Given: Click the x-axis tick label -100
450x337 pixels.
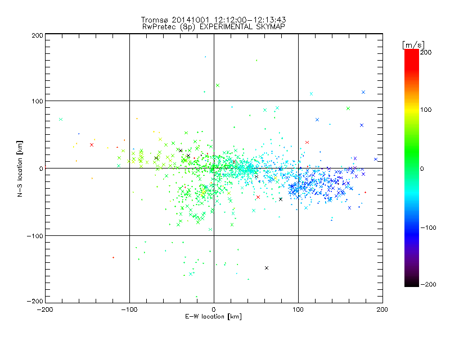Looking at the screenshot, I should click(129, 309).
